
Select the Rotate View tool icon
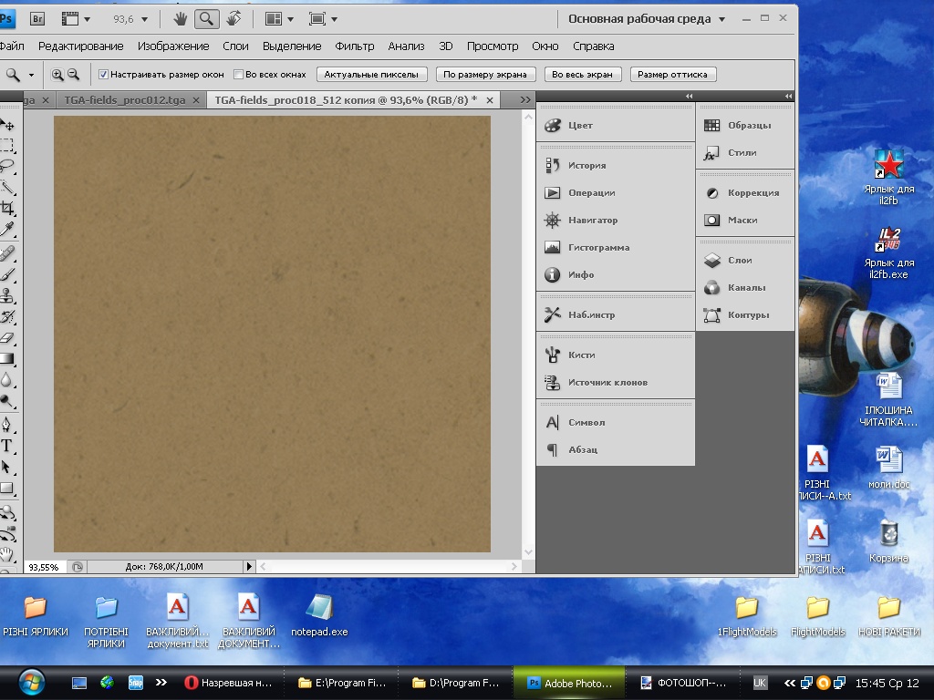233,18
